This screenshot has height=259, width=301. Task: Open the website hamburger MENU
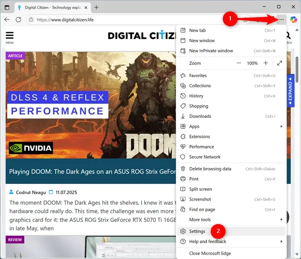pyautogui.click(x=10, y=38)
